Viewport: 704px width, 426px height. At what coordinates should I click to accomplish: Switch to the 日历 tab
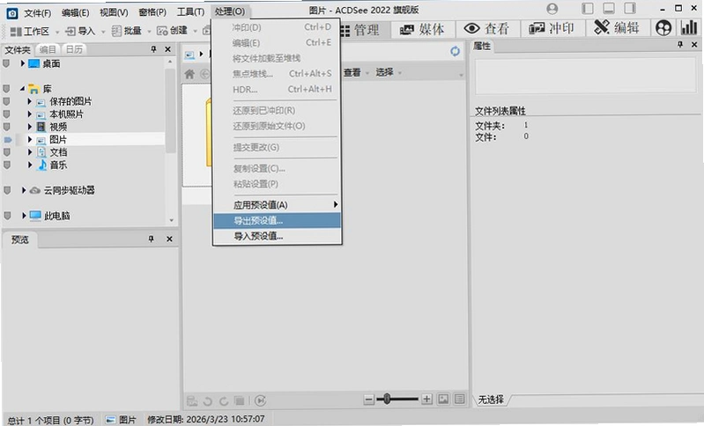[x=74, y=49]
